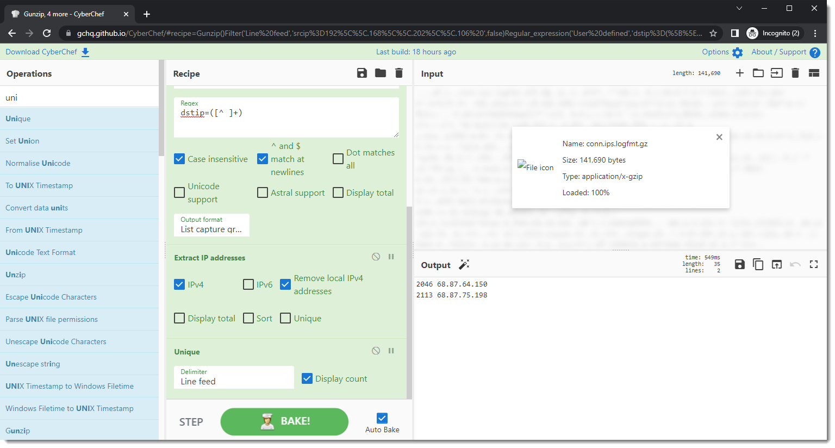Viewport: 835px width, 448px height.
Task: Click the Download CyberChef link
Action: point(47,52)
